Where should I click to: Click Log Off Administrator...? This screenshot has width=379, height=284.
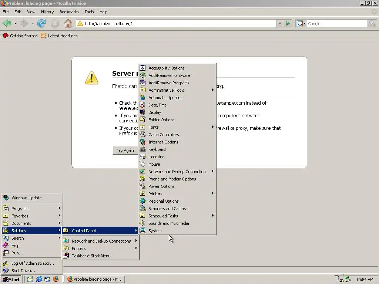coord(32,263)
